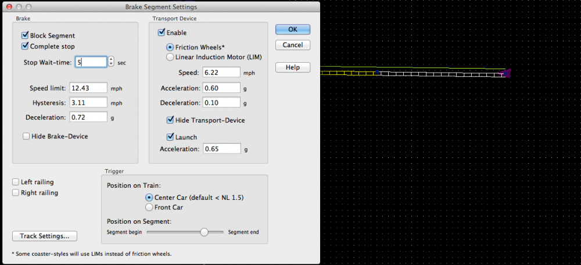Uncheck the Complete stop option
Screen dimensions: 581x265
pyautogui.click(x=26, y=46)
